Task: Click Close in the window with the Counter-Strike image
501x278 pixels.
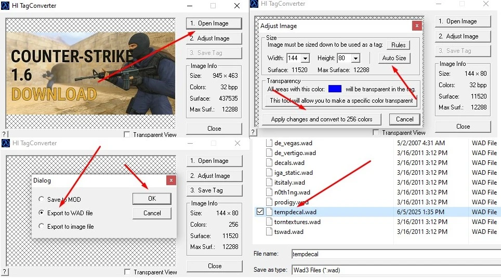Action: pos(214,129)
